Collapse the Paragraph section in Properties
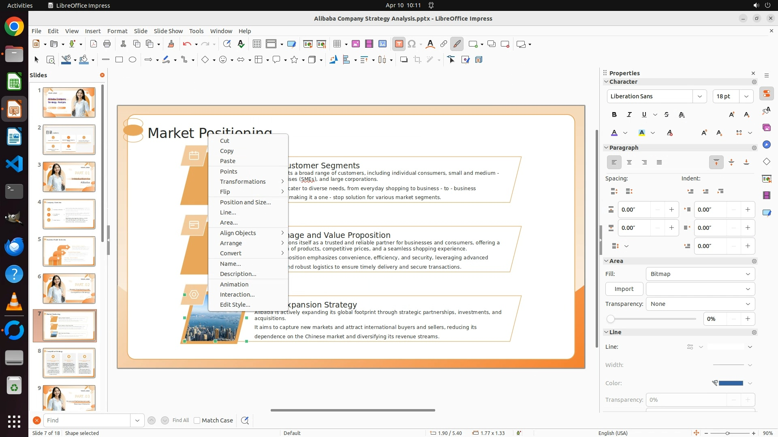The height and width of the screenshot is (437, 778). point(607,148)
